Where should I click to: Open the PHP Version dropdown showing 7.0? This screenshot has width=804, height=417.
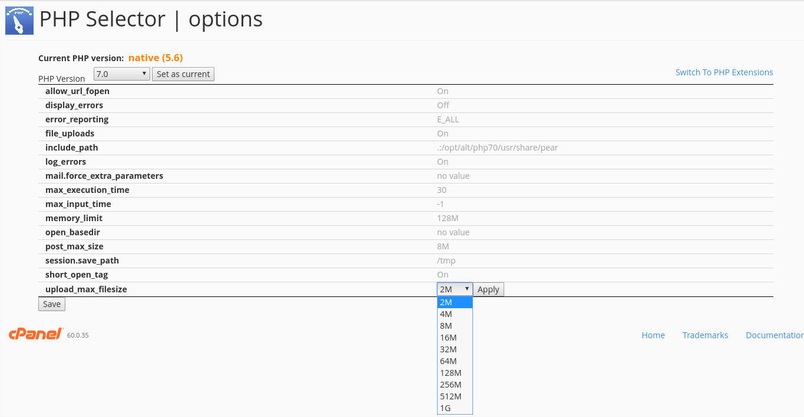coord(122,74)
